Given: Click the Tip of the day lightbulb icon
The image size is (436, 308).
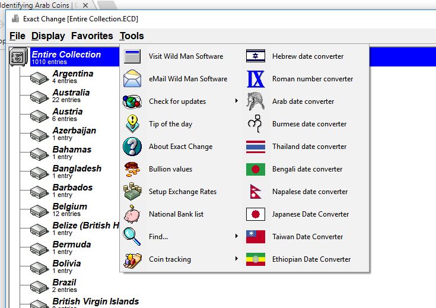Looking at the screenshot, I should (x=132, y=124).
